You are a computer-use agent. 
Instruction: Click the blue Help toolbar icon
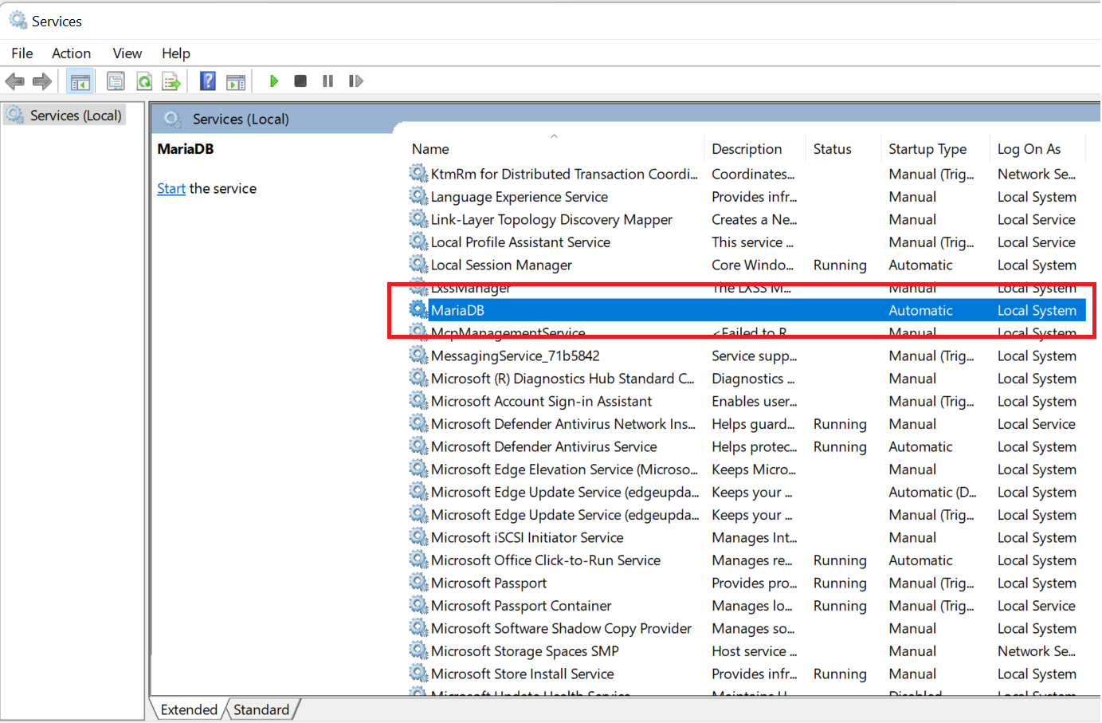[207, 81]
